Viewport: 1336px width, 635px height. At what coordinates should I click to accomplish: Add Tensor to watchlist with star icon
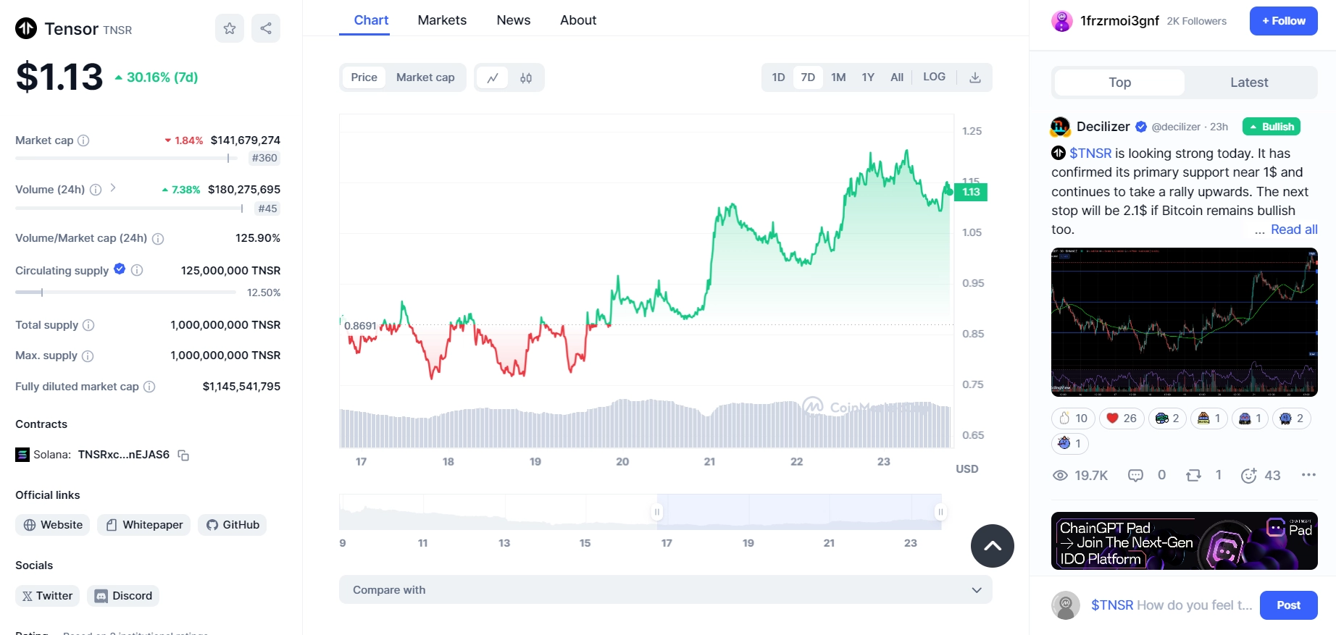pyautogui.click(x=230, y=28)
